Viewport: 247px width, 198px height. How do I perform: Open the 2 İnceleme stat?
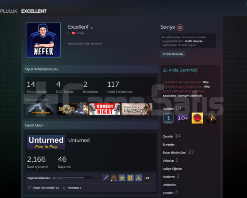pos(90,87)
